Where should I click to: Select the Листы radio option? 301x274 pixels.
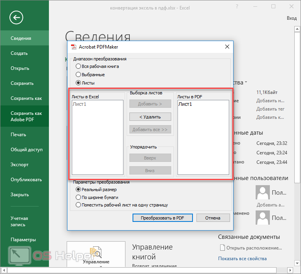[x=85, y=83]
